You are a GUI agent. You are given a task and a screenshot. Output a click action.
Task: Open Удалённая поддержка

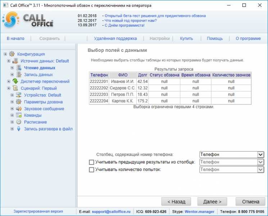[115, 39]
